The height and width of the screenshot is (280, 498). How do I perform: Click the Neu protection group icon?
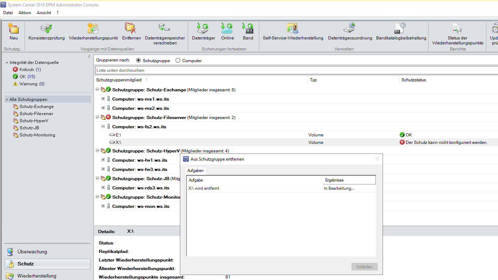point(14,28)
